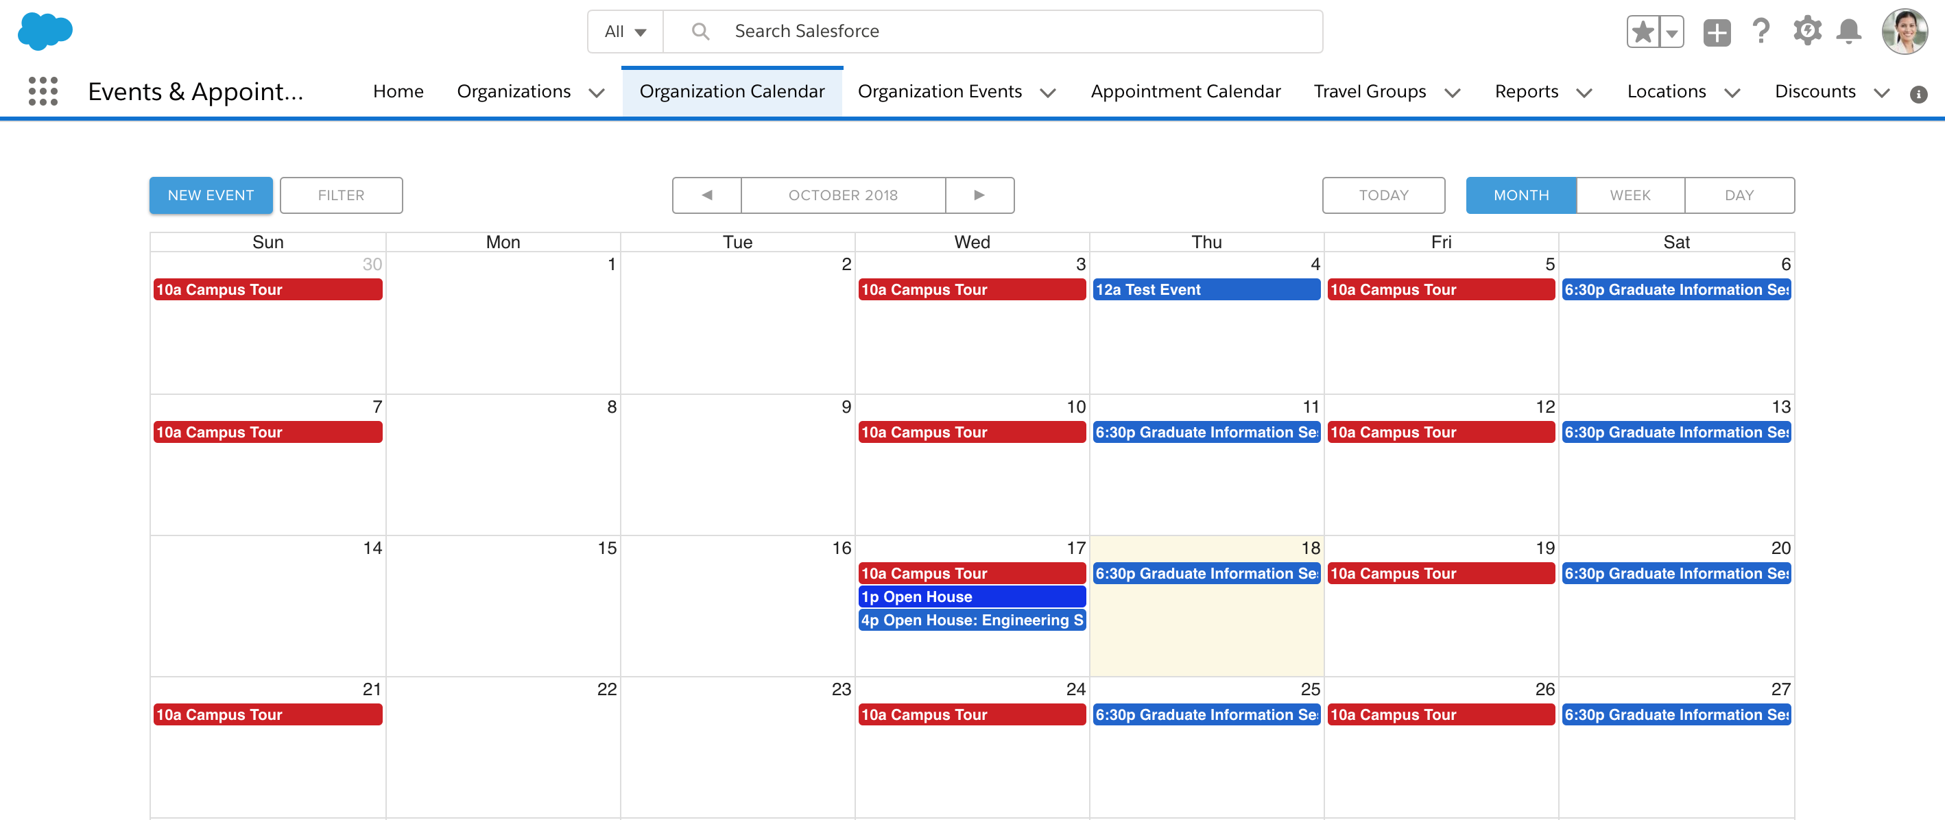1945x820 pixels.
Task: Open the 12a Test Event on October 4
Action: pos(1206,289)
